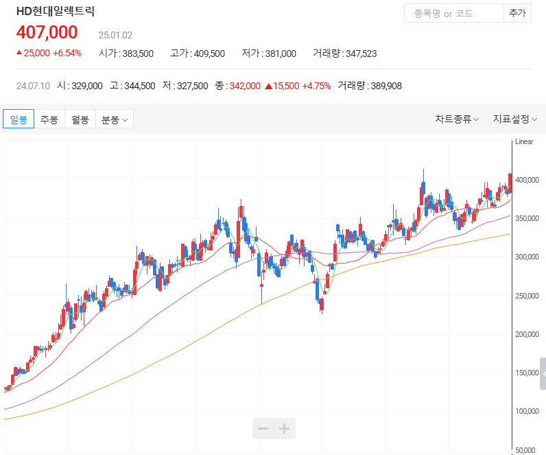Switch to the 주봉 weekly chart tab
546x455 pixels.
click(x=49, y=119)
